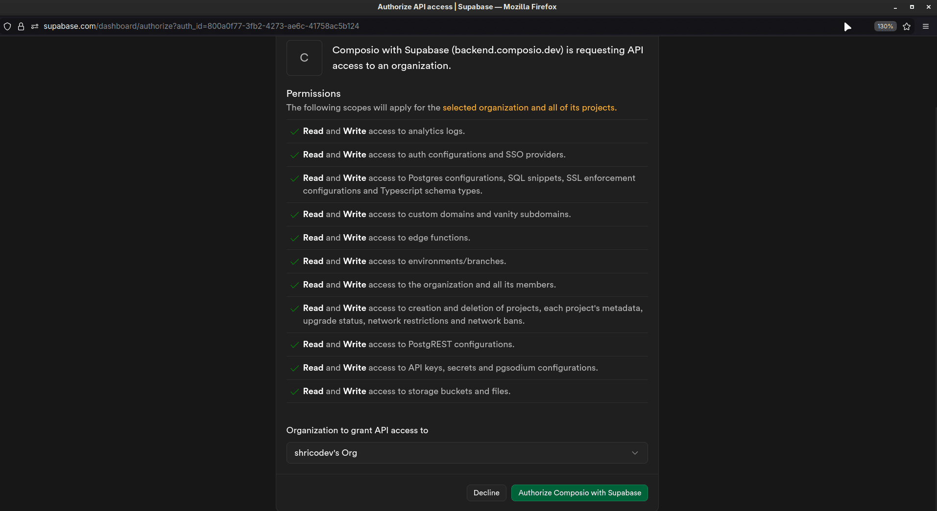Decline the API access request

(486, 493)
